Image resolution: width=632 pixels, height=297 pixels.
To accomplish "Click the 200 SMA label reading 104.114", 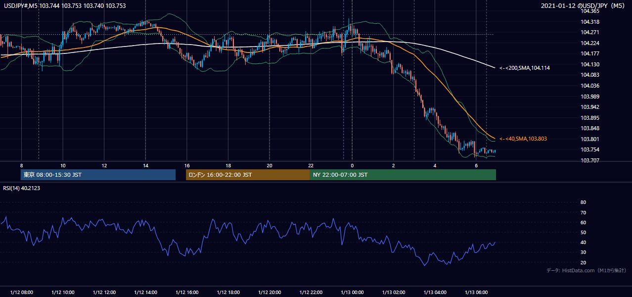I will [x=525, y=68].
